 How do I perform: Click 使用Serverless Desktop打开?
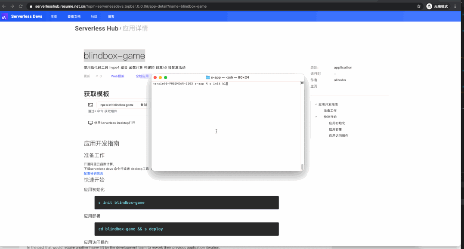tap(114, 123)
